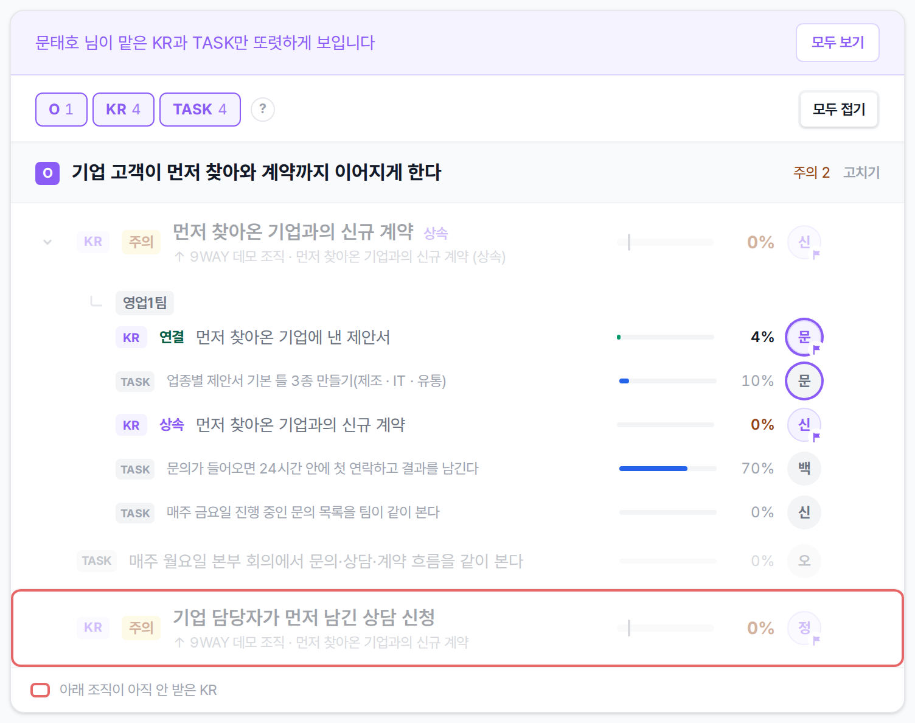The image size is (915, 723).
Task: Click the "4%" progress value on the 제안서 KR
Action: 762,337
